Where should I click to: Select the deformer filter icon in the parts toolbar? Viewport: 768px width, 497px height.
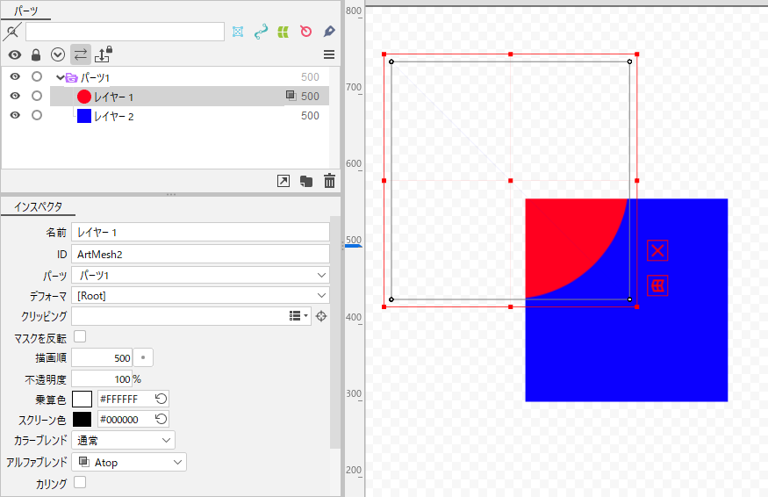point(238,32)
